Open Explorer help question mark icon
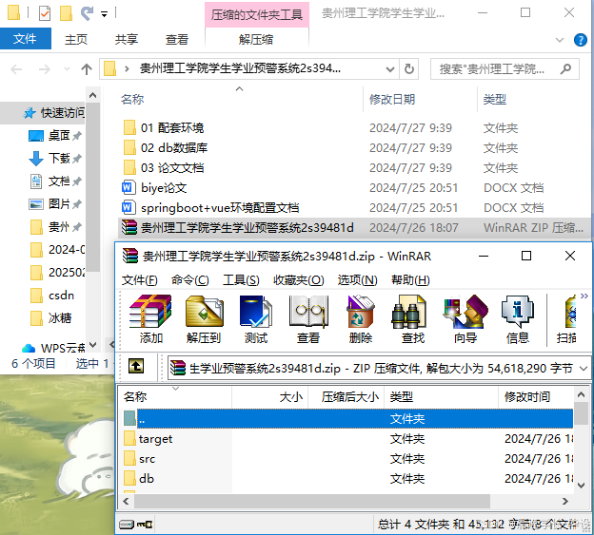Screen dimensions: 594x535 pos(581,39)
